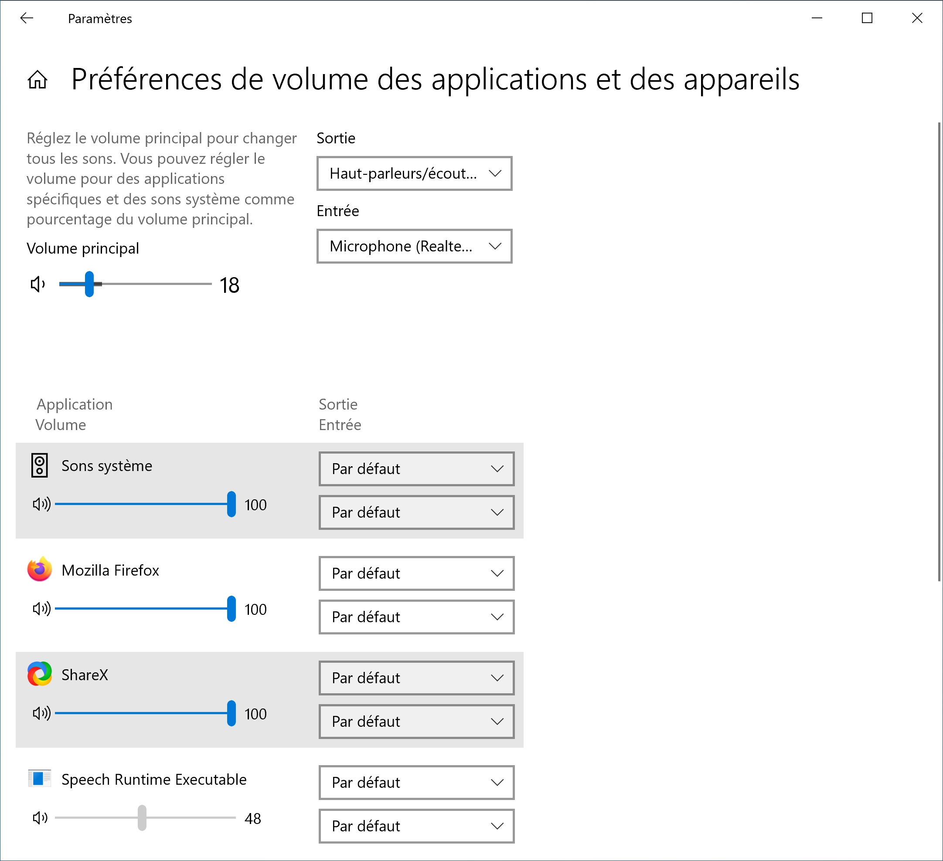Open the home icon beside page title
The image size is (943, 861).
(x=37, y=79)
